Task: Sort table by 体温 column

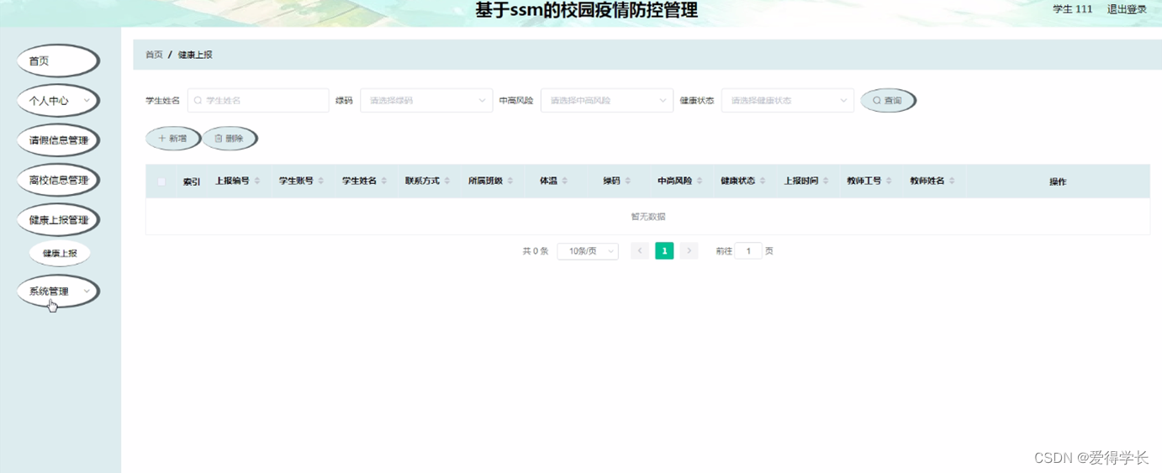Action: point(565,181)
